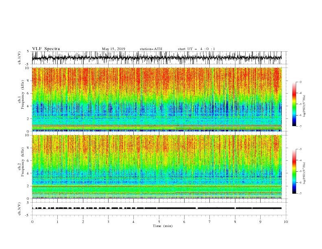Click time axis tick label "1"

coord(57,222)
